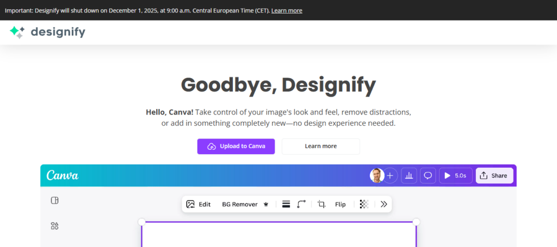Click the user avatar in Canva header
557x247 pixels.
(377, 175)
